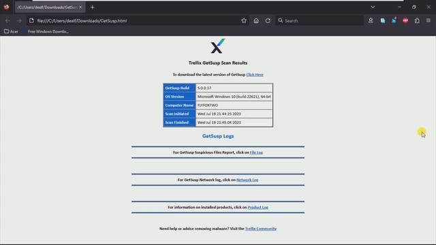Image resolution: width=436 pixels, height=245 pixels.
Task: Open a new tab with plus button
Action: point(93,7)
